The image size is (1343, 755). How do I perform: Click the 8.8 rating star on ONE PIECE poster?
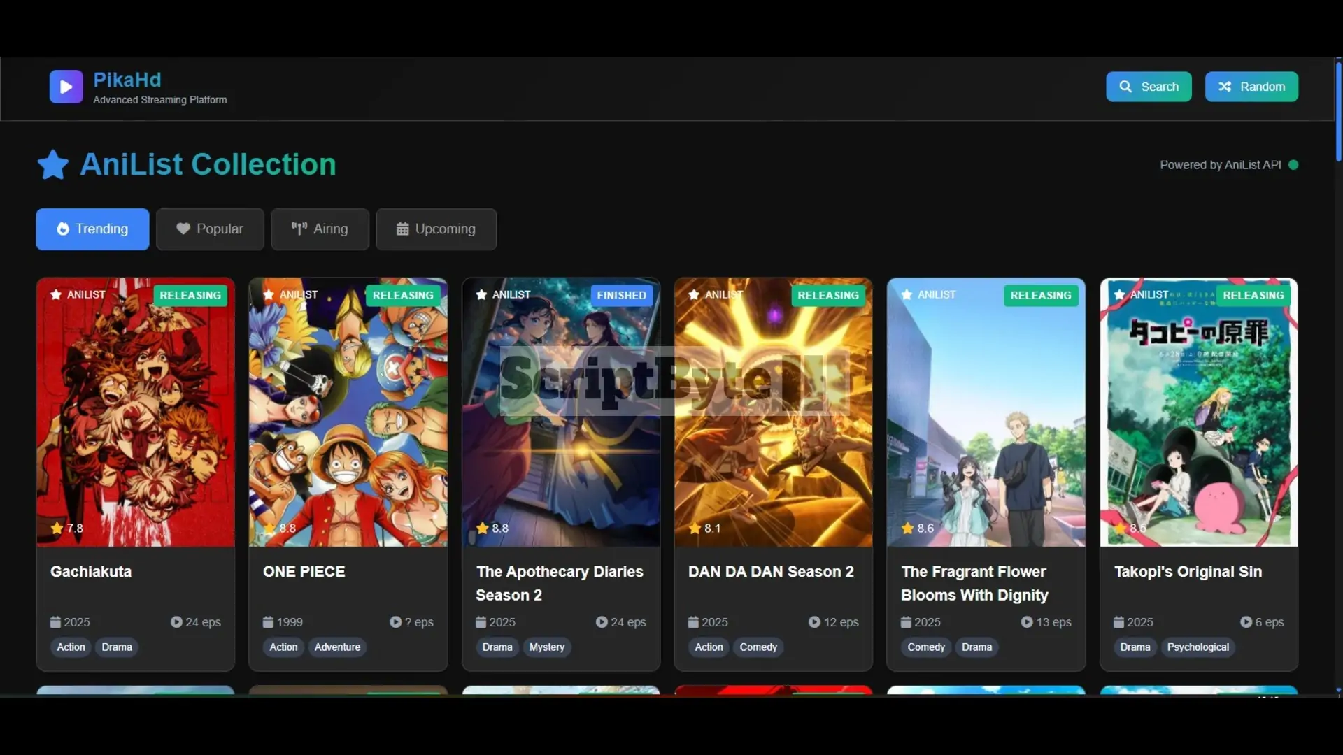pyautogui.click(x=270, y=528)
